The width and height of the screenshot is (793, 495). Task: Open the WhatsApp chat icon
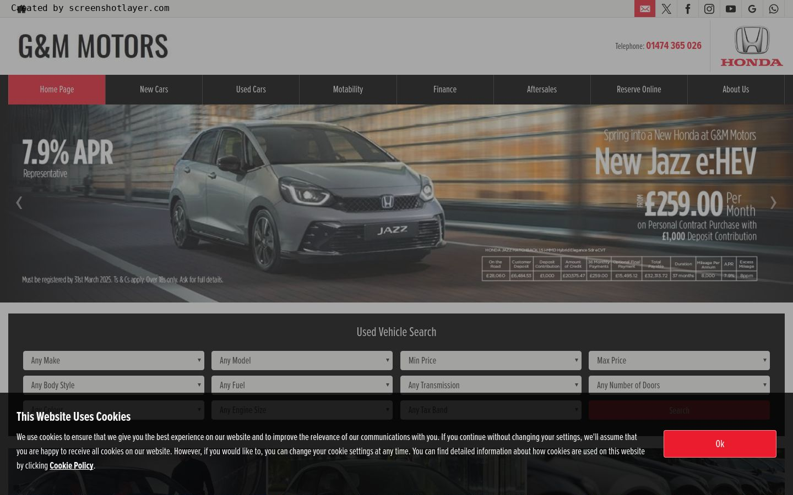(774, 9)
